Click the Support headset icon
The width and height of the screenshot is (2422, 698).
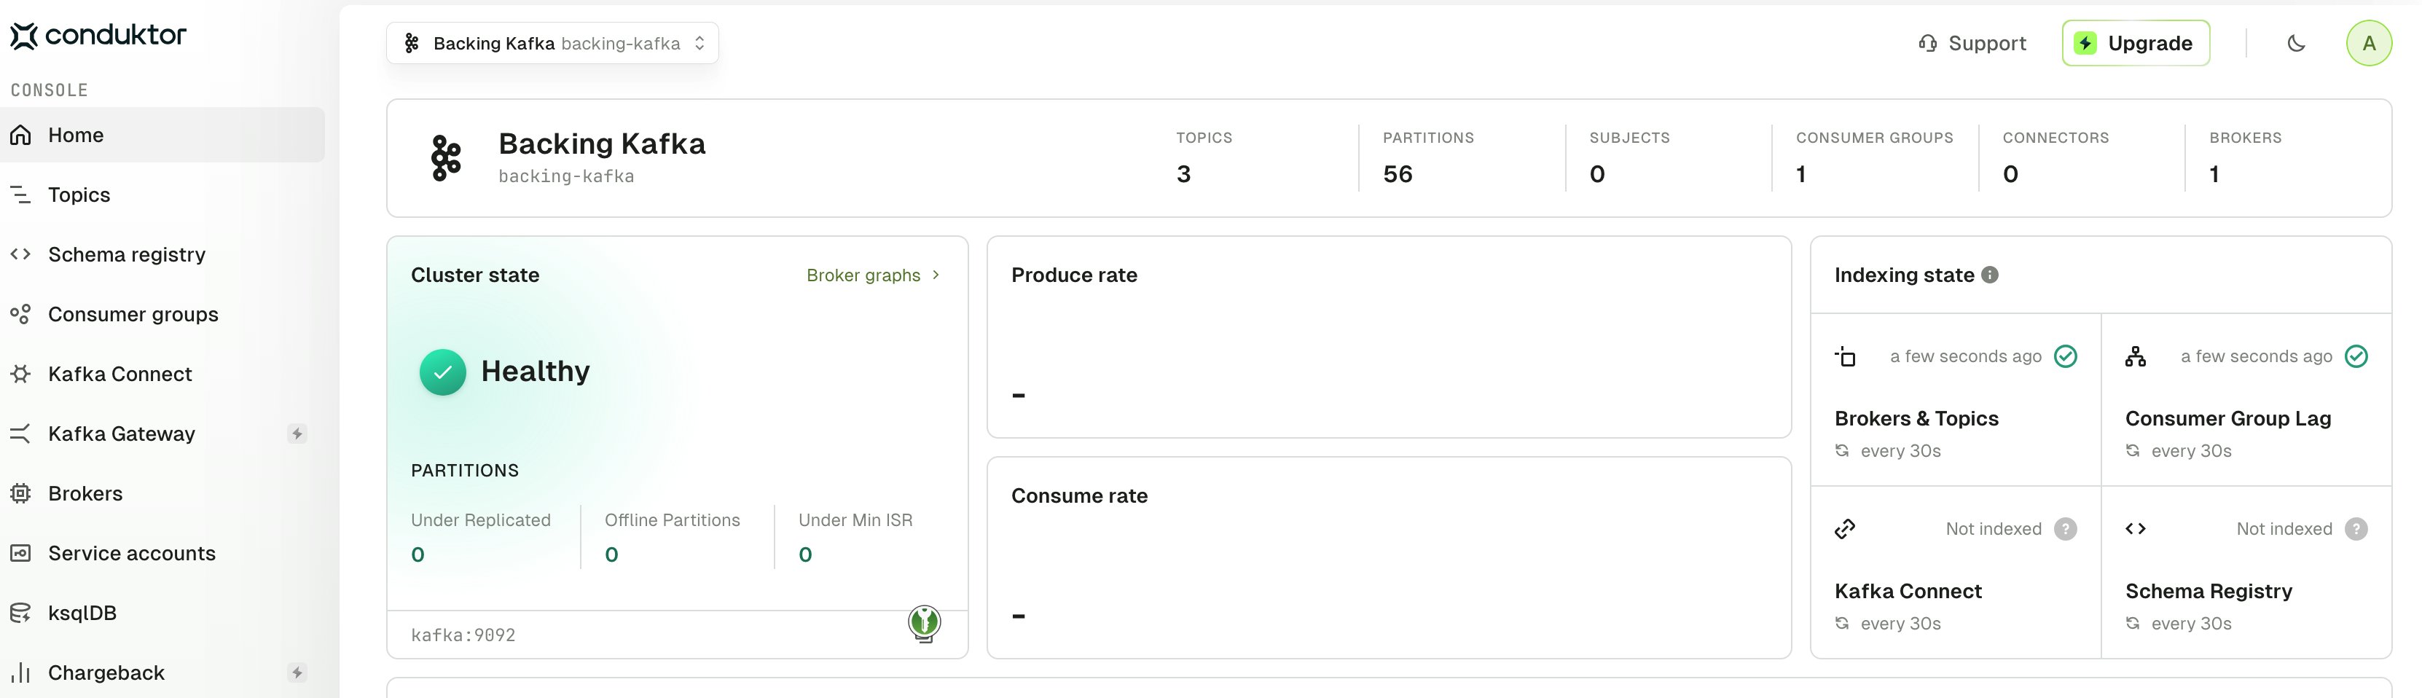click(1927, 43)
